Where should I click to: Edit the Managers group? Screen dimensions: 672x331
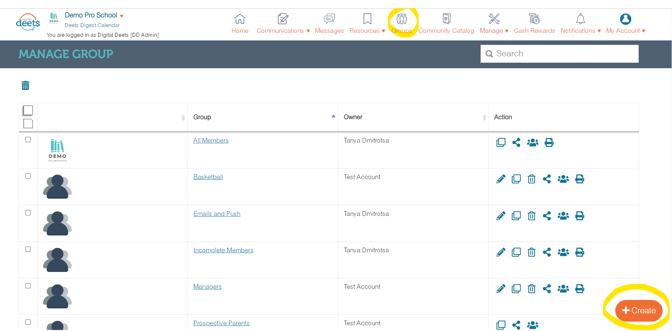[501, 289]
